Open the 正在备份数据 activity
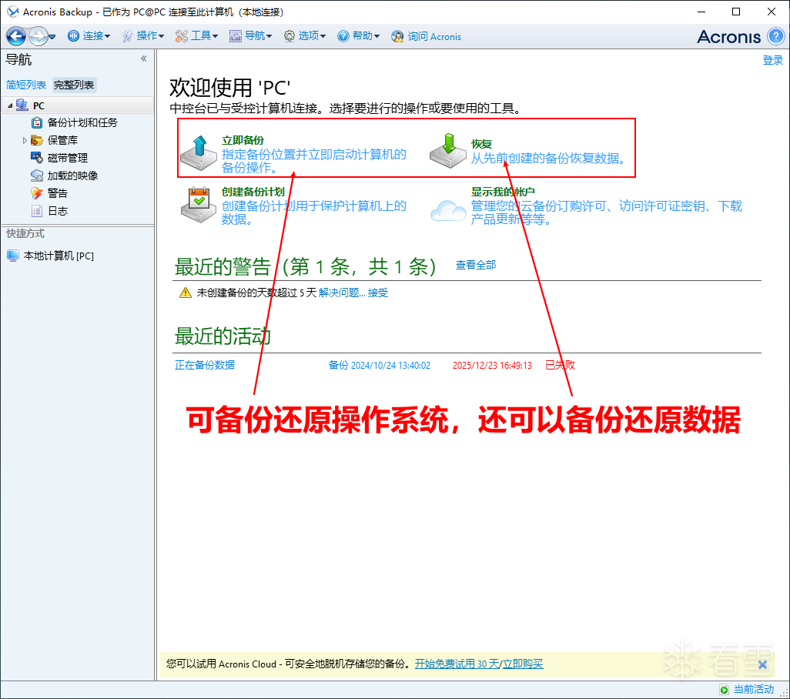Screen dimensions: 790x699 click(x=205, y=365)
